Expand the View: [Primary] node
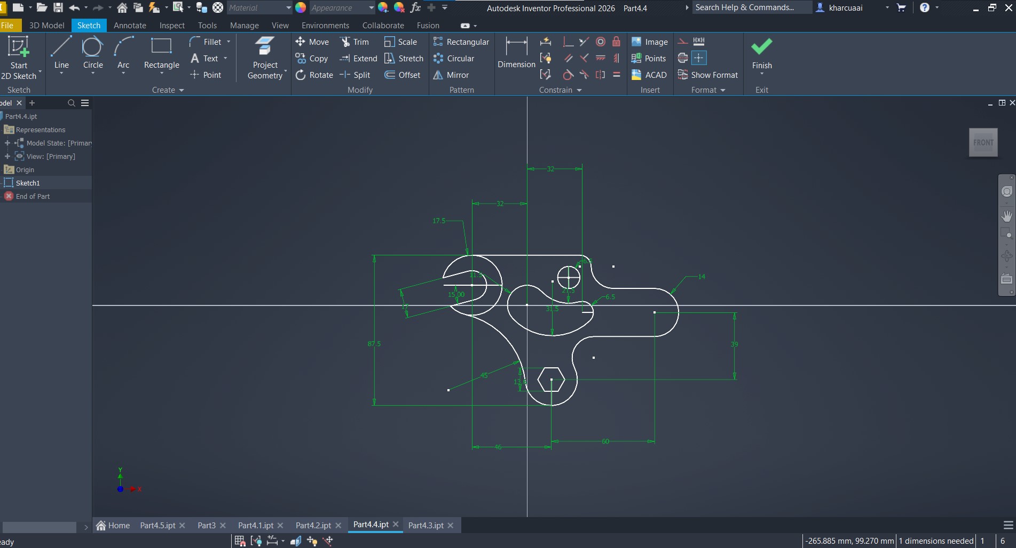 click(x=7, y=156)
